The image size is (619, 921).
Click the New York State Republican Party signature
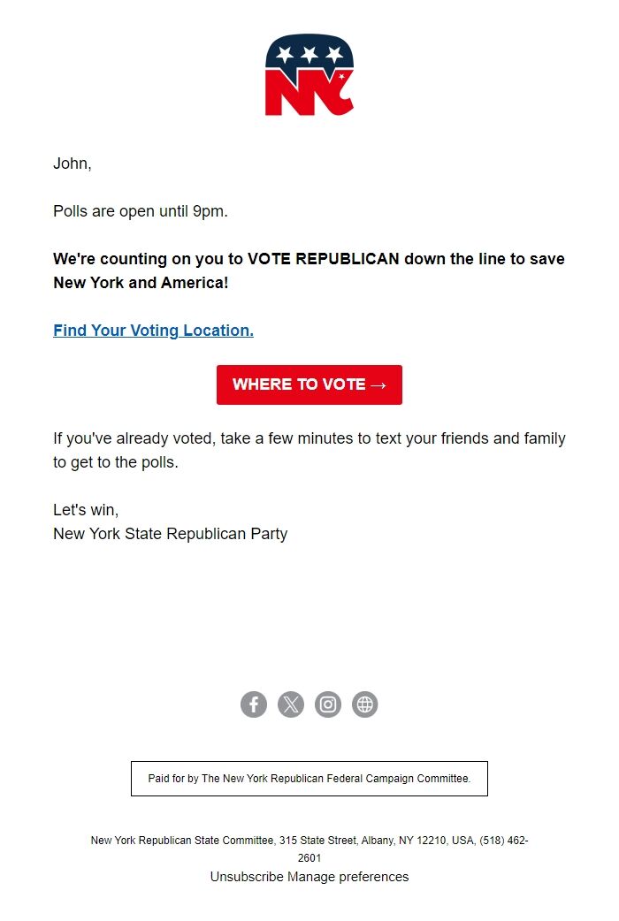coord(169,533)
